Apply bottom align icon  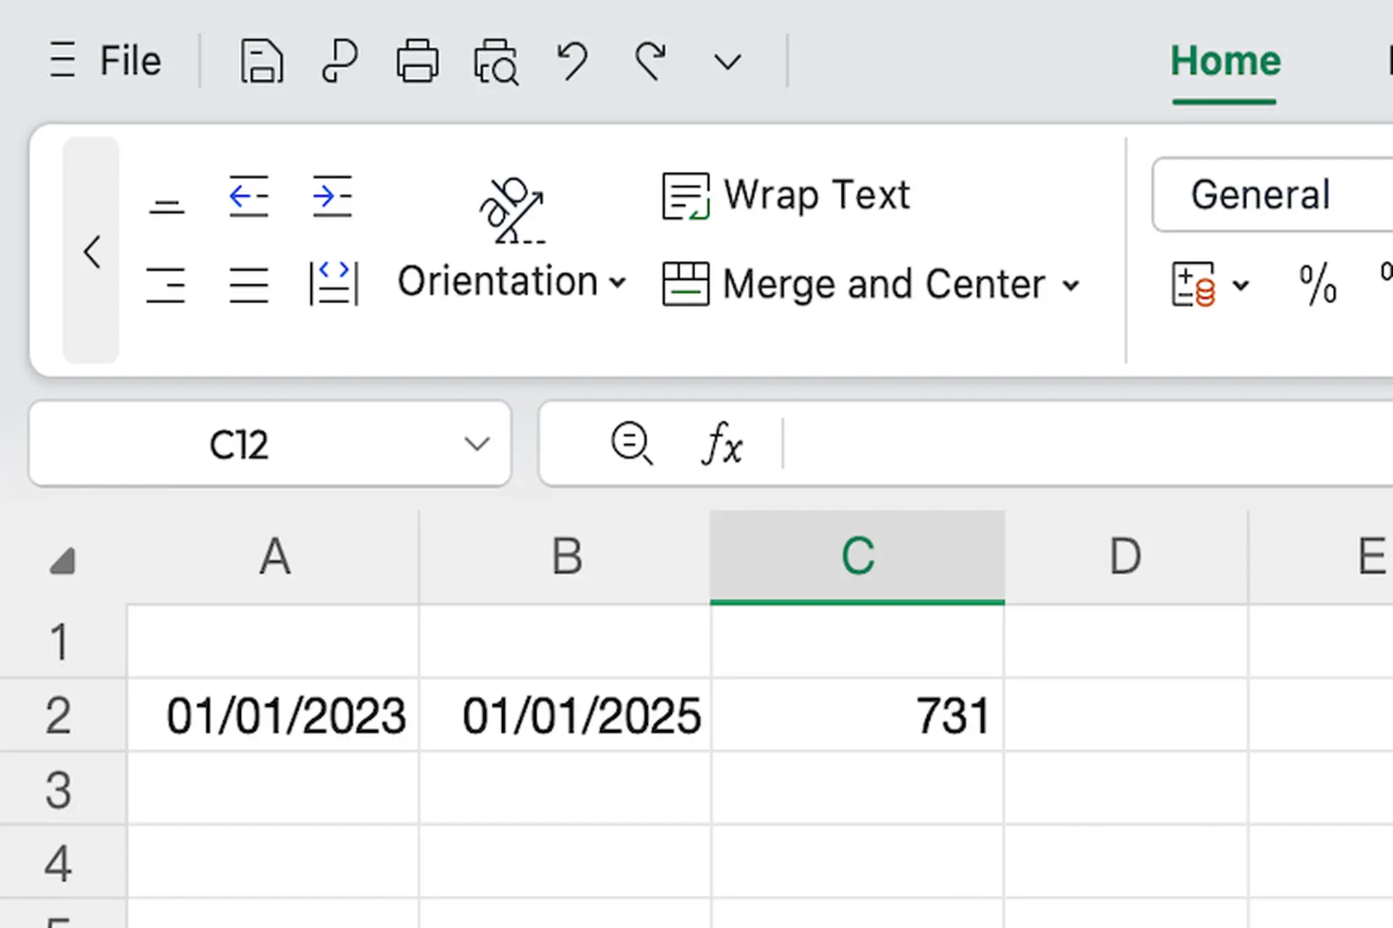[x=167, y=207]
